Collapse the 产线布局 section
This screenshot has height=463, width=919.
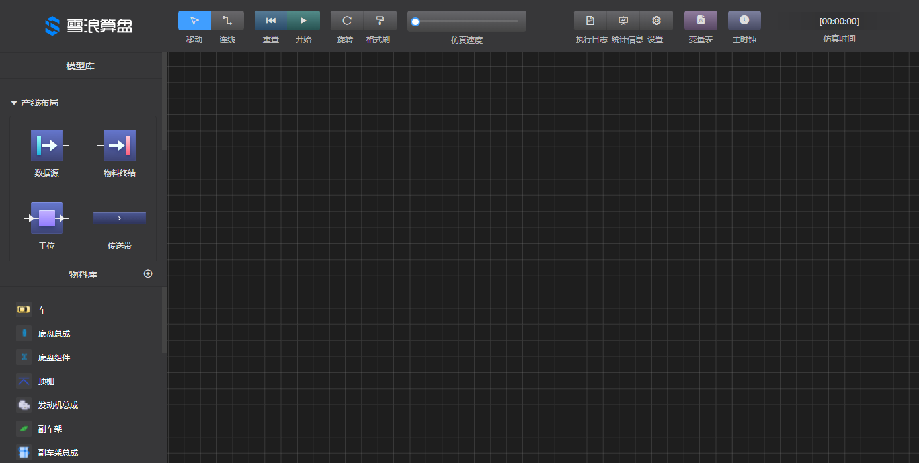point(14,103)
